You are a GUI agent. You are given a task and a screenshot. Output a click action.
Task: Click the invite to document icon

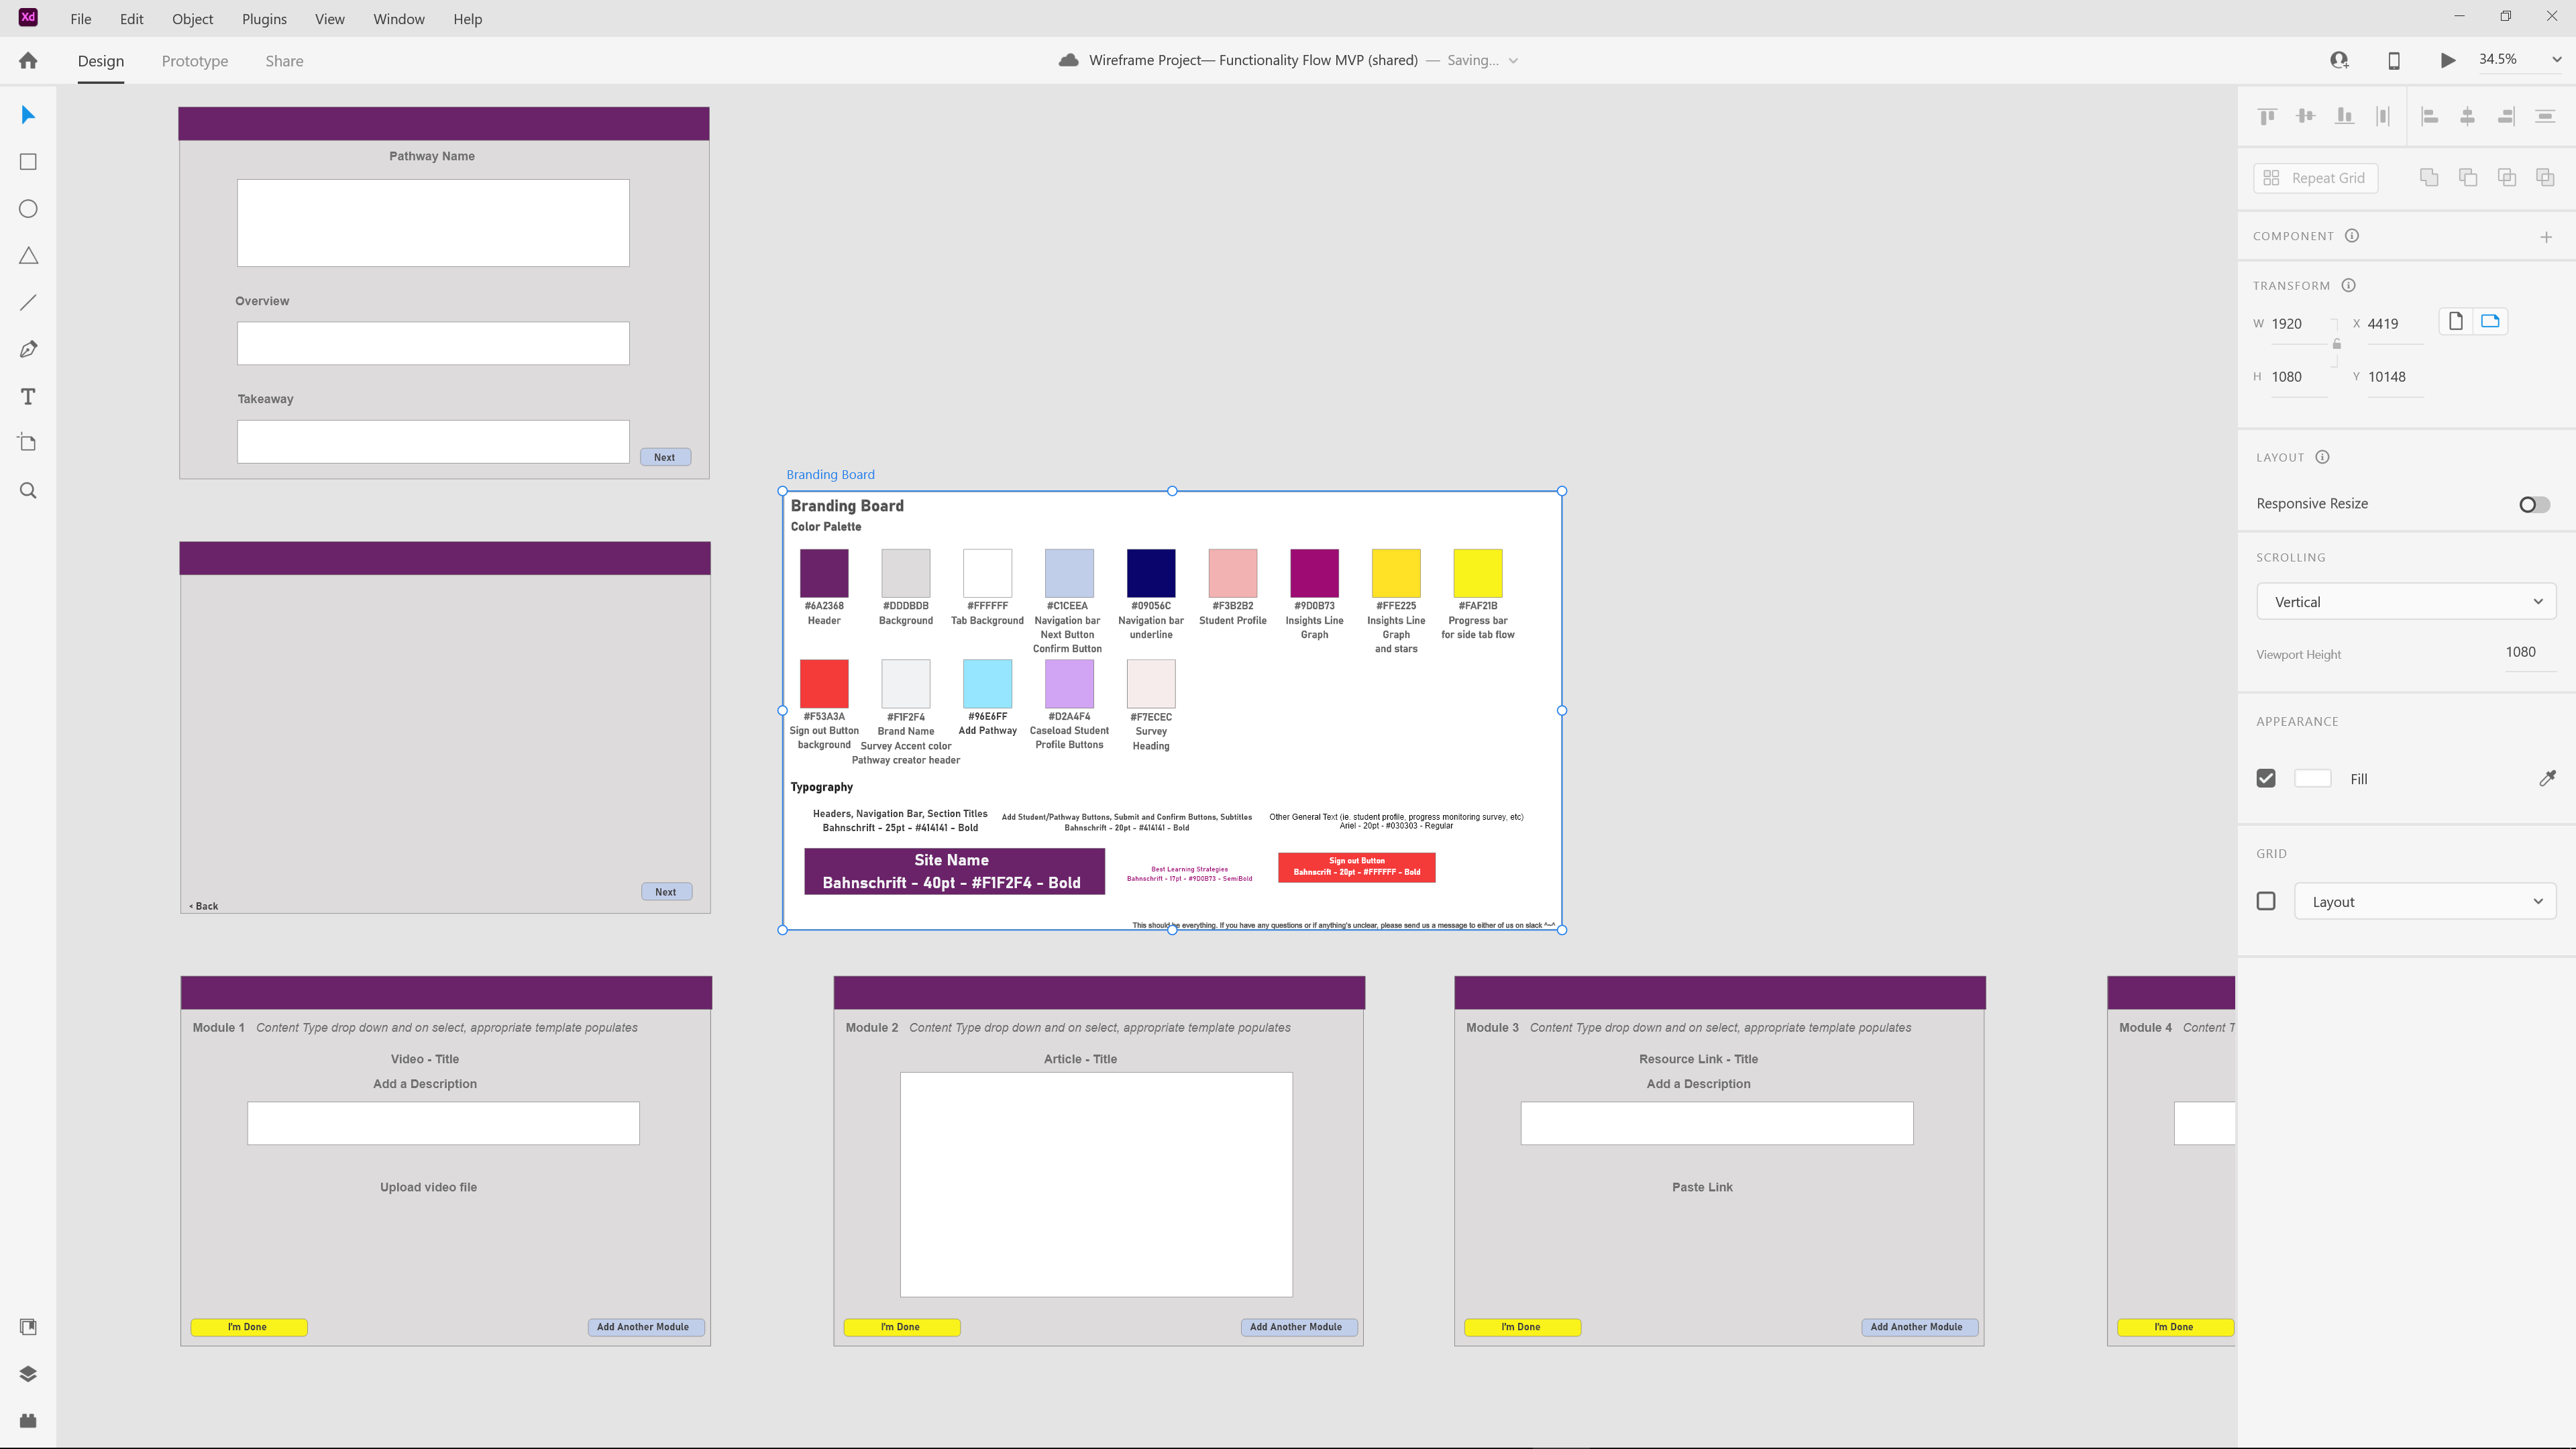pos(2339,60)
